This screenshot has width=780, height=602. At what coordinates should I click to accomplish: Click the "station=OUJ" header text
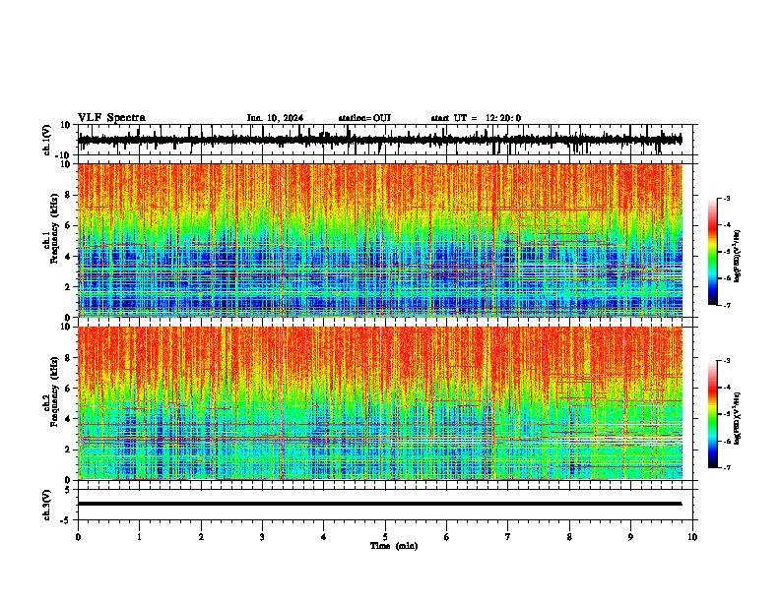[364, 118]
